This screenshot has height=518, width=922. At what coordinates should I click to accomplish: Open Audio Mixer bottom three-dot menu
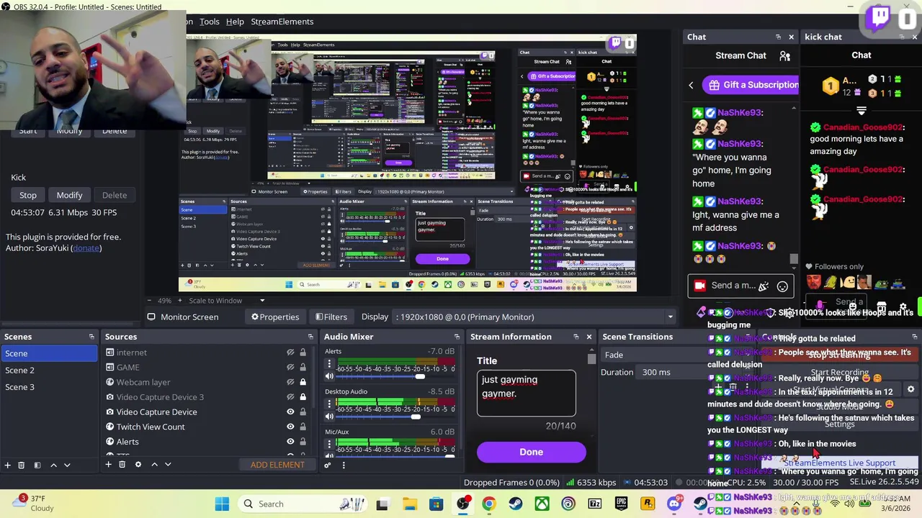point(344,465)
